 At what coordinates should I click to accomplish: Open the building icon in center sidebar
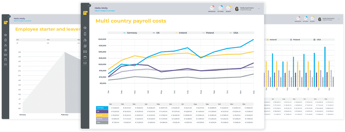click(85, 34)
